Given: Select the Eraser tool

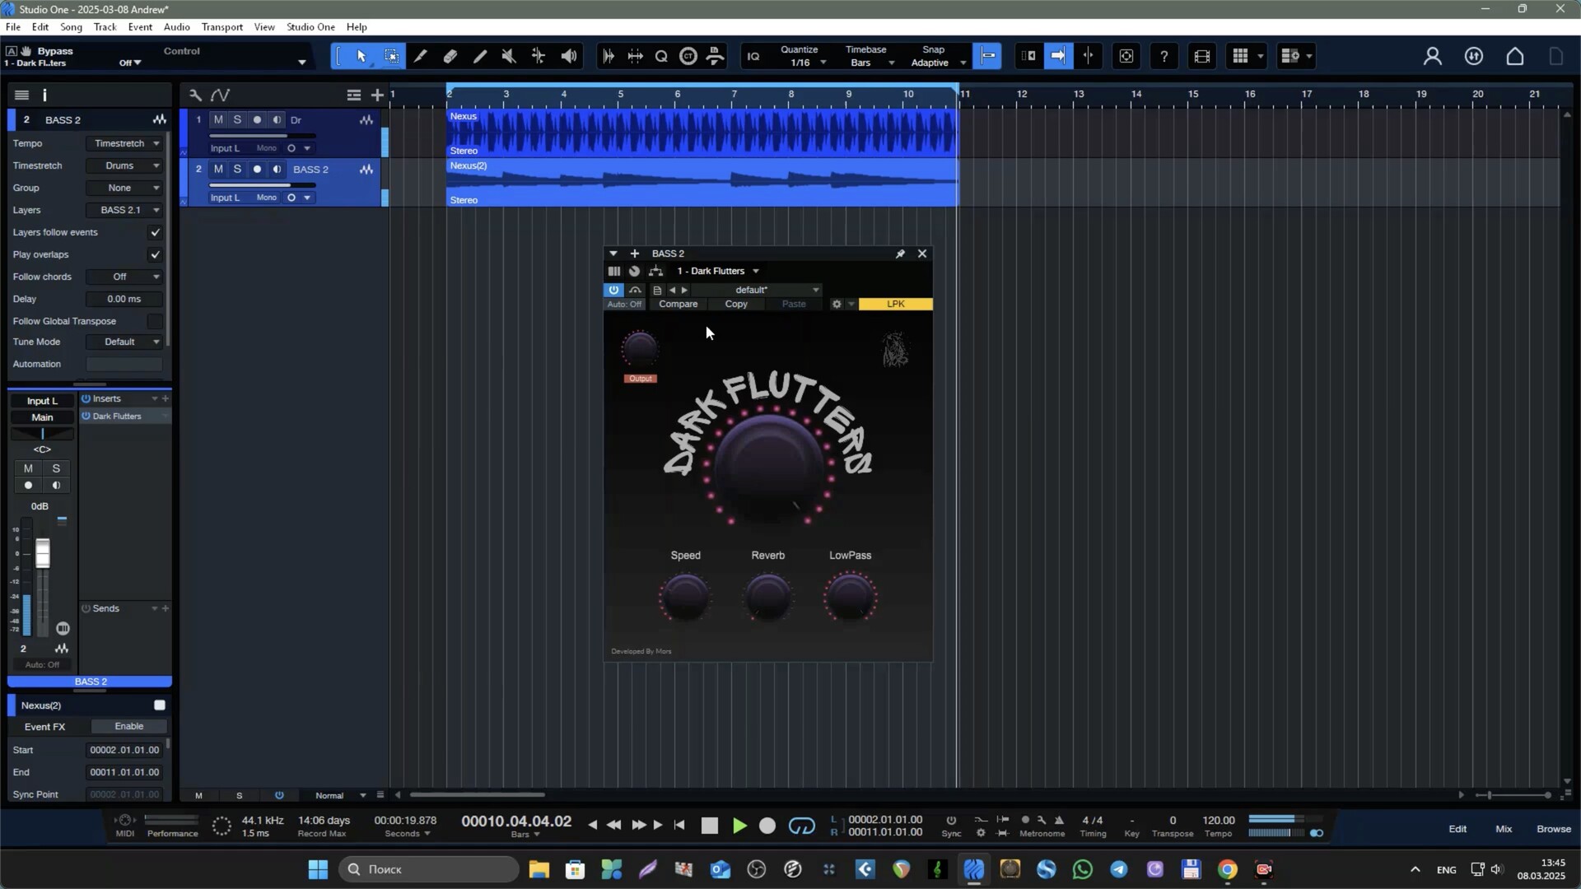Looking at the screenshot, I should pyautogui.click(x=450, y=56).
